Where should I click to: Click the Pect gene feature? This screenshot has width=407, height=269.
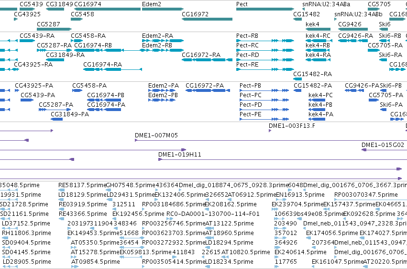pyautogui.click(x=265, y=9)
